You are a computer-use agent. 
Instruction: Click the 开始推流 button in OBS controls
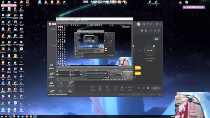click(x=128, y=72)
